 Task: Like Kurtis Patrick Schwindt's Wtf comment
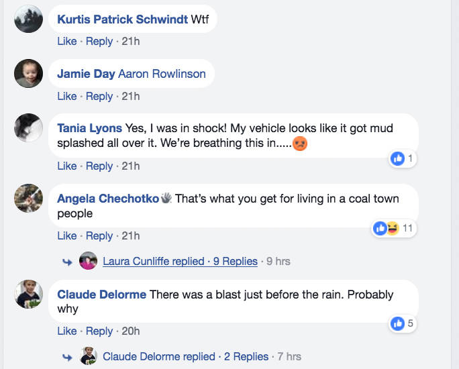pos(66,41)
